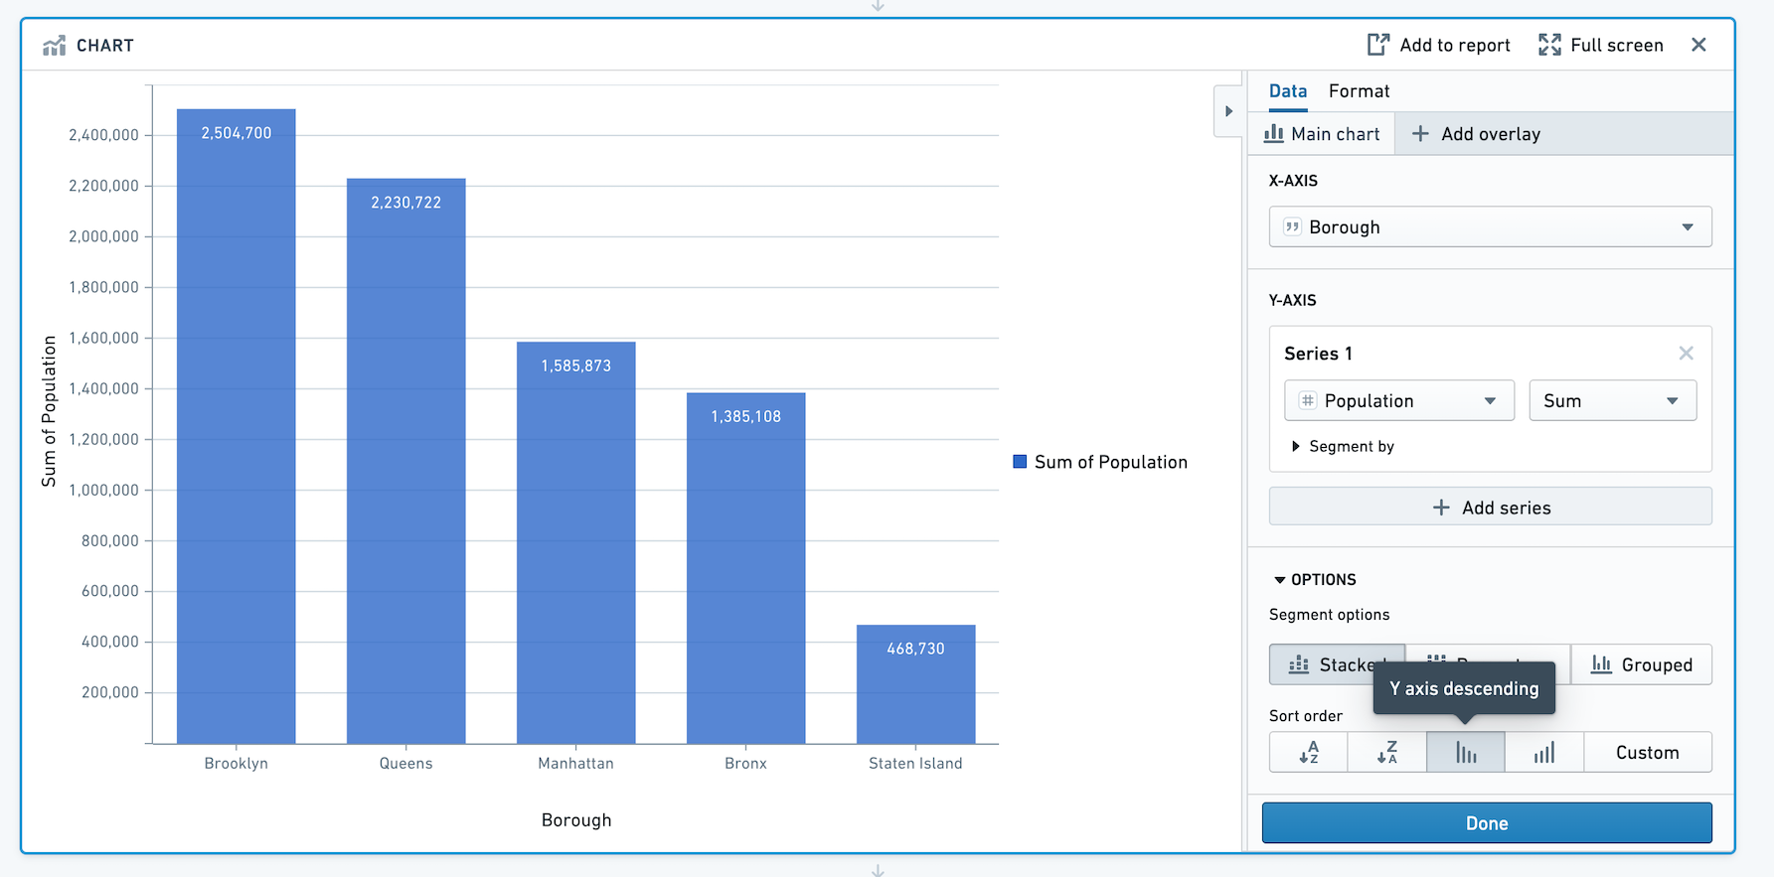
Task: Click the Brooklyn bar in chart
Action: pos(237,427)
